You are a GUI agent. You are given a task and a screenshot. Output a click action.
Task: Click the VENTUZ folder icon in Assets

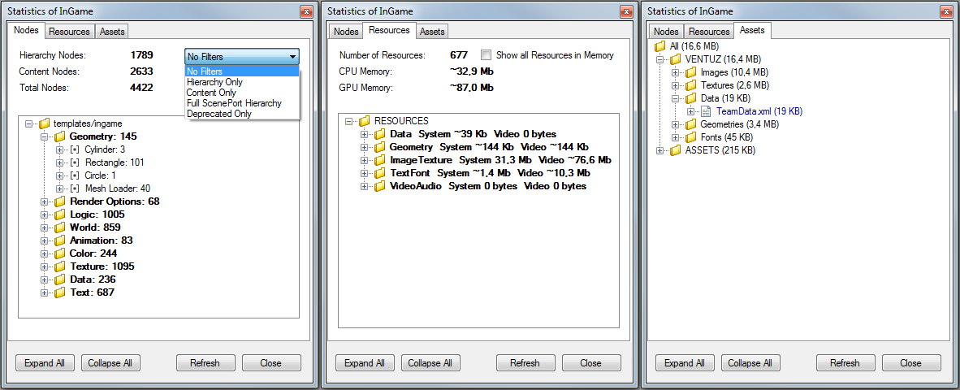click(676, 59)
